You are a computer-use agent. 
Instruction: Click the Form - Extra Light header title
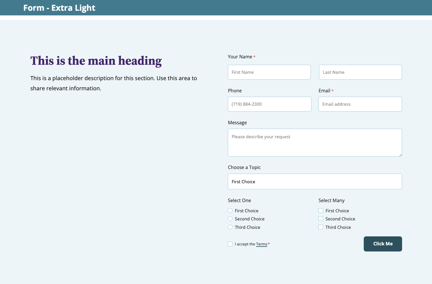pyautogui.click(x=59, y=8)
